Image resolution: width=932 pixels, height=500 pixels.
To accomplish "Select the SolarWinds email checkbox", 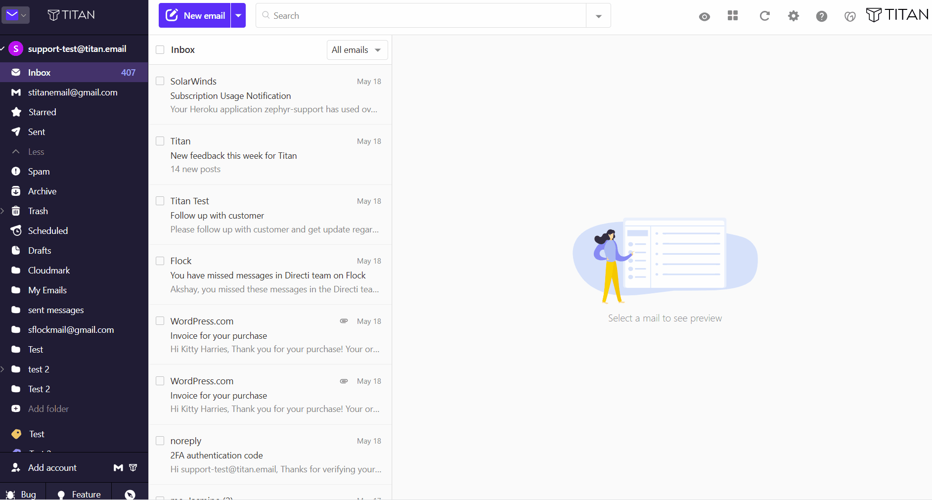I will [160, 81].
